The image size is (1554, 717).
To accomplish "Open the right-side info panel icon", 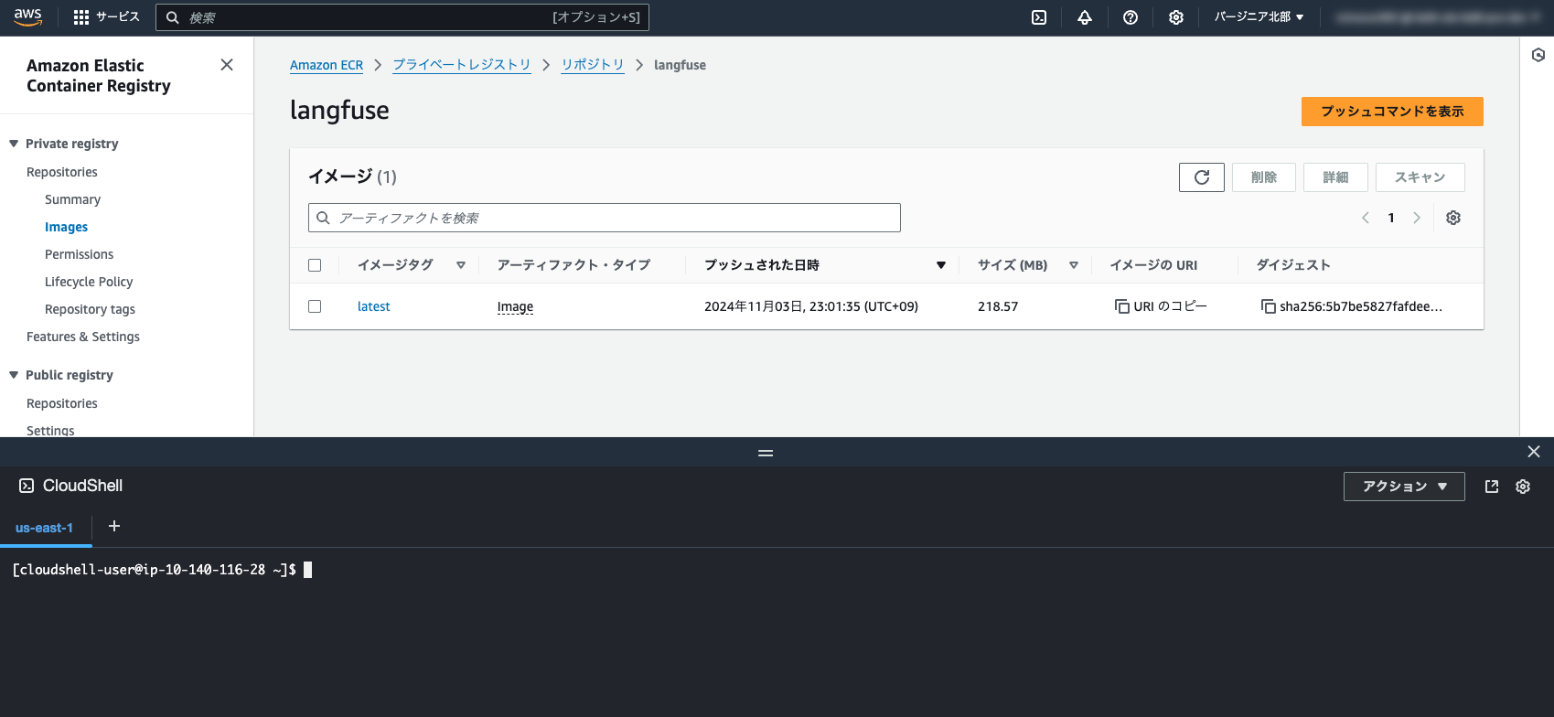I will coord(1538,55).
